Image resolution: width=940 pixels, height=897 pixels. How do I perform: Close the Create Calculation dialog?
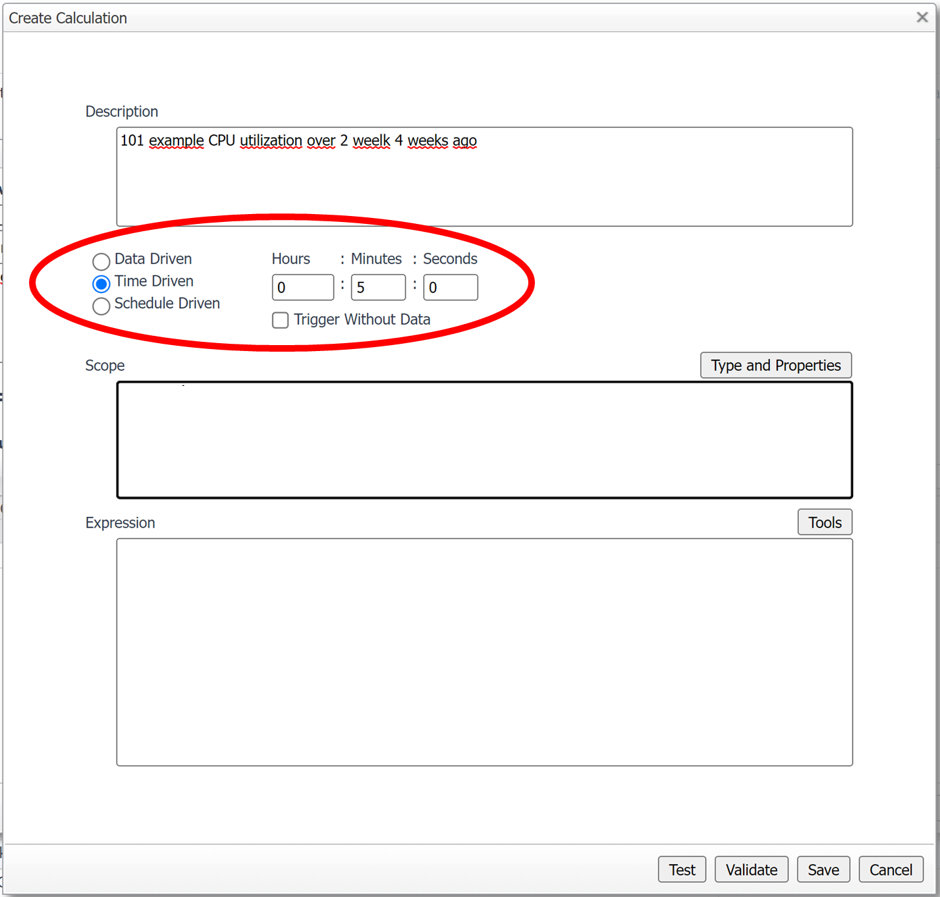(x=922, y=17)
